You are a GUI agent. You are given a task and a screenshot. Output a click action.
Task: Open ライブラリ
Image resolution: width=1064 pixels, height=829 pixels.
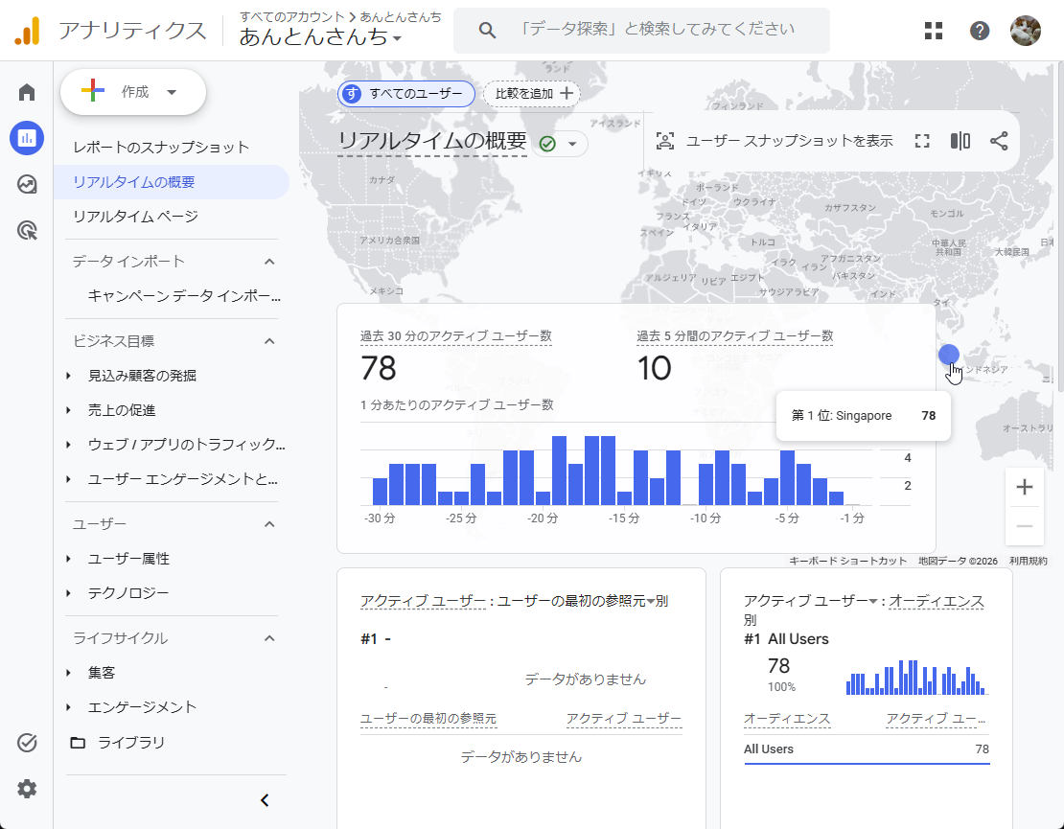coord(131,743)
